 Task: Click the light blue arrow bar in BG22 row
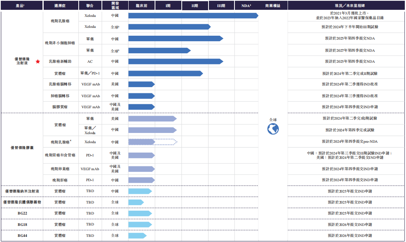pyautogui.click(x=140, y=213)
